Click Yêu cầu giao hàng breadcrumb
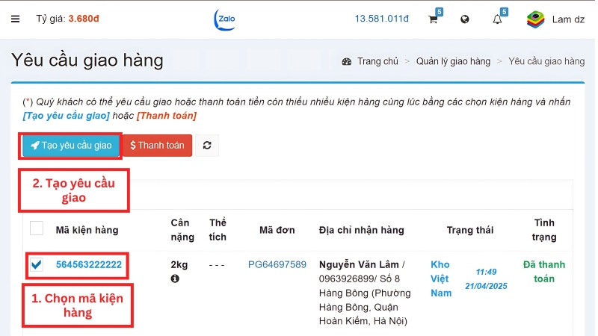The height and width of the screenshot is (336, 598). 546,61
